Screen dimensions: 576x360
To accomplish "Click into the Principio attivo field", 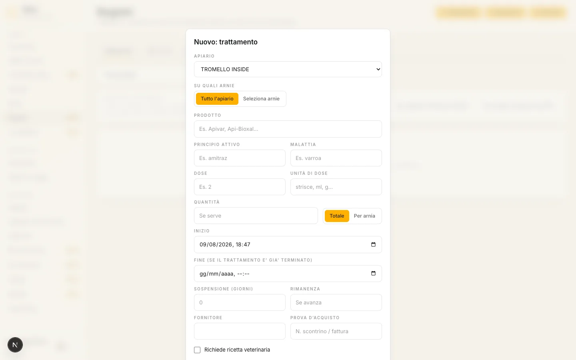I will click(x=240, y=158).
